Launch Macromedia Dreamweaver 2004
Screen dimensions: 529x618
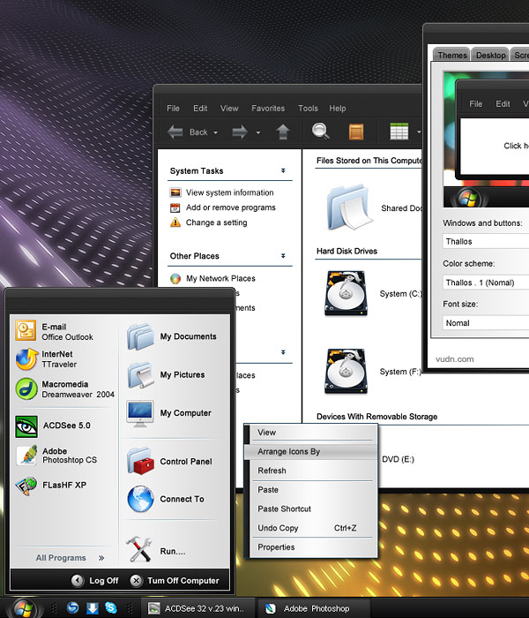[65, 389]
